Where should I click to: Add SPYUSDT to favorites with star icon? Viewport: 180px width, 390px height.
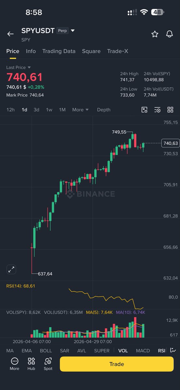(x=155, y=34)
